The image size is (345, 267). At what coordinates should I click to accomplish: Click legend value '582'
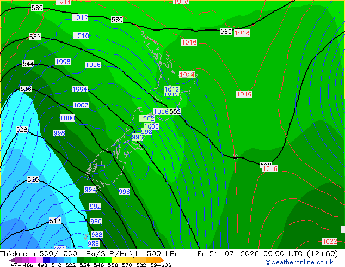click(141, 265)
